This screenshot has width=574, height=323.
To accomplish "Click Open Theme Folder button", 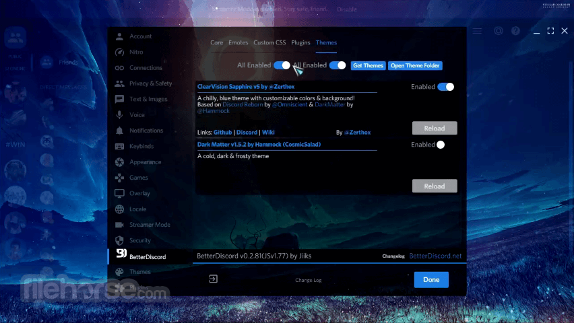I will (x=415, y=65).
